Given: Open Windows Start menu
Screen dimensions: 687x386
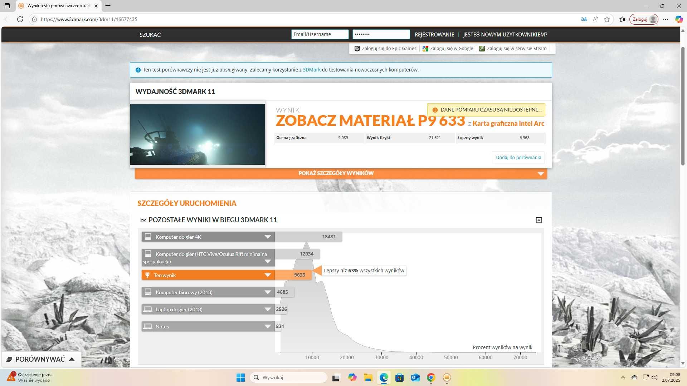Looking at the screenshot, I should [240, 377].
